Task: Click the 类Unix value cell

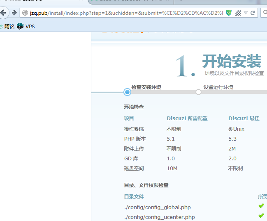Action: (x=236, y=129)
